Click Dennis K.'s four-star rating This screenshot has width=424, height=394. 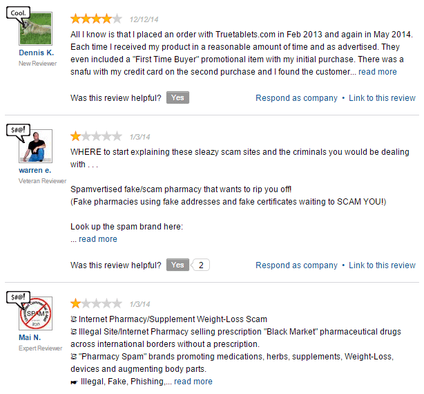coord(97,19)
